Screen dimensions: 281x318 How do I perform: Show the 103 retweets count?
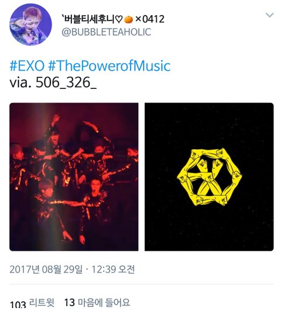pos(18,305)
